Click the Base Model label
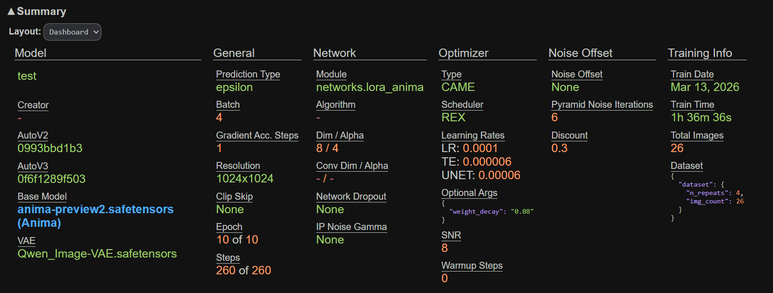This screenshot has width=773, height=293. pos(42,196)
